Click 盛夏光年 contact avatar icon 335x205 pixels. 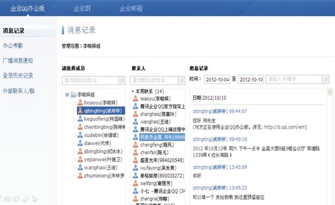click(x=136, y=160)
